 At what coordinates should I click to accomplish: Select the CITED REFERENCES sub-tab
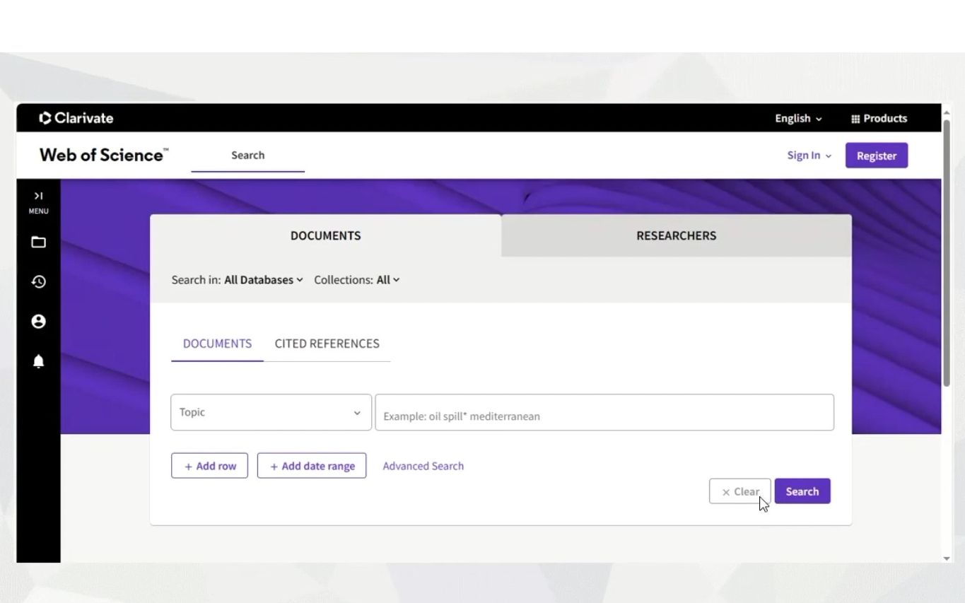point(327,344)
